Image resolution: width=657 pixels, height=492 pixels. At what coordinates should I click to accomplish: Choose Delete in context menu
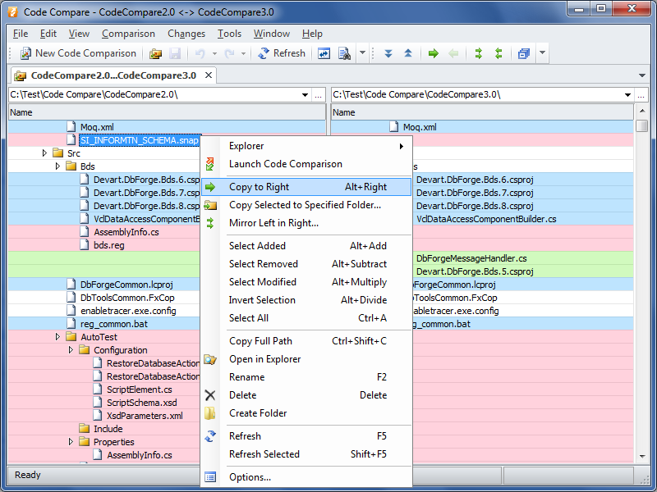pos(306,395)
